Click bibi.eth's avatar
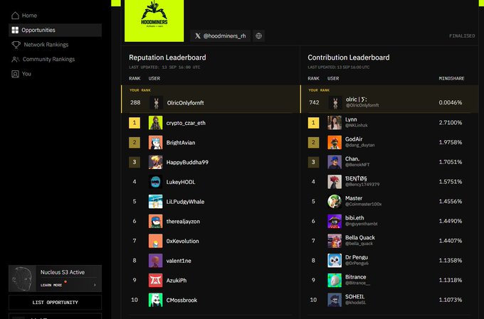Image resolution: width=484 pixels, height=319 pixels. (335, 221)
